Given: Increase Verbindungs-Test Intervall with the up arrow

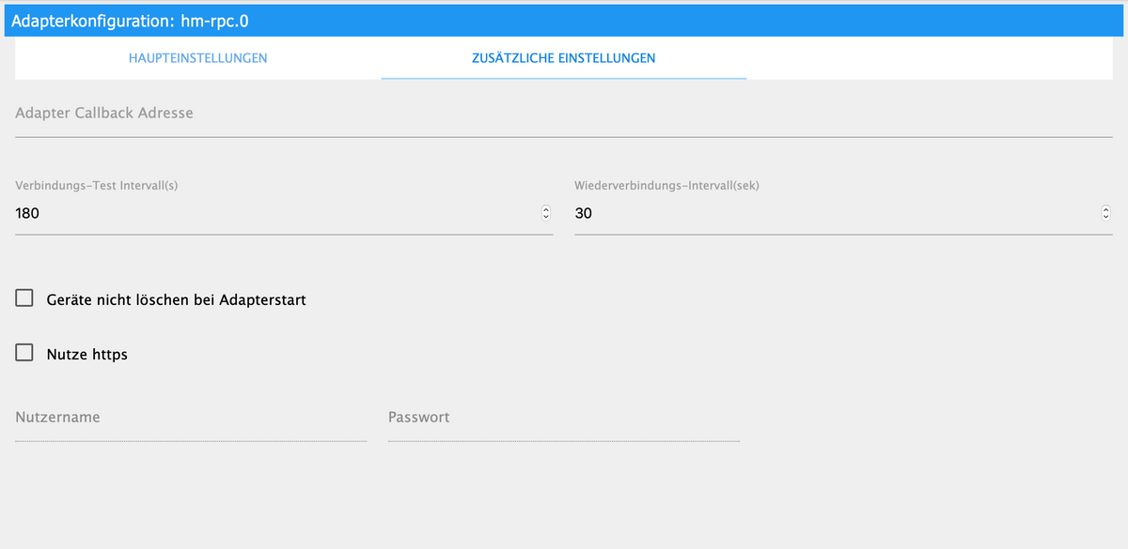Looking at the screenshot, I should point(545,210).
